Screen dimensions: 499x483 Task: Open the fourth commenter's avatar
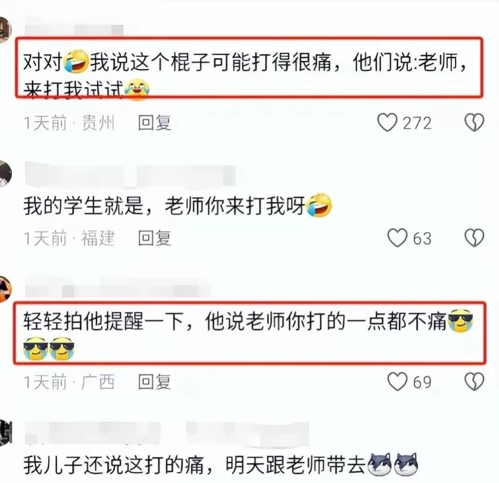pos(5,432)
